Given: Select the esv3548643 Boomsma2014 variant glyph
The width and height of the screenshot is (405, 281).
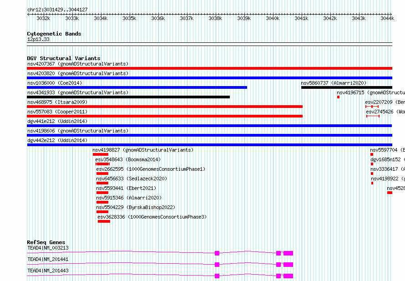Looking at the screenshot, I should 102,164.
